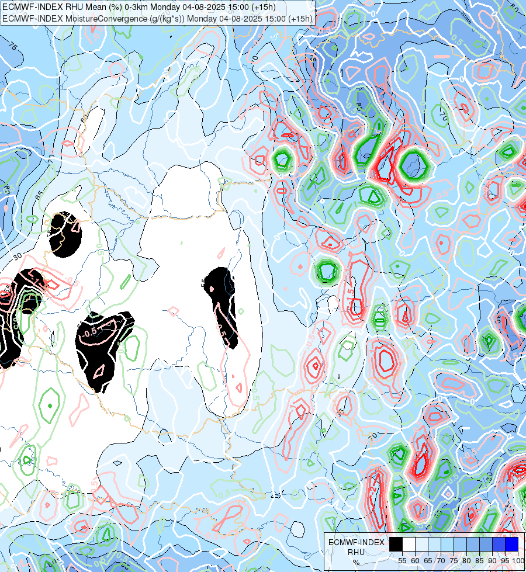Click the 90 tick label in the legend
The image size is (526, 572).
pyautogui.click(x=493, y=561)
